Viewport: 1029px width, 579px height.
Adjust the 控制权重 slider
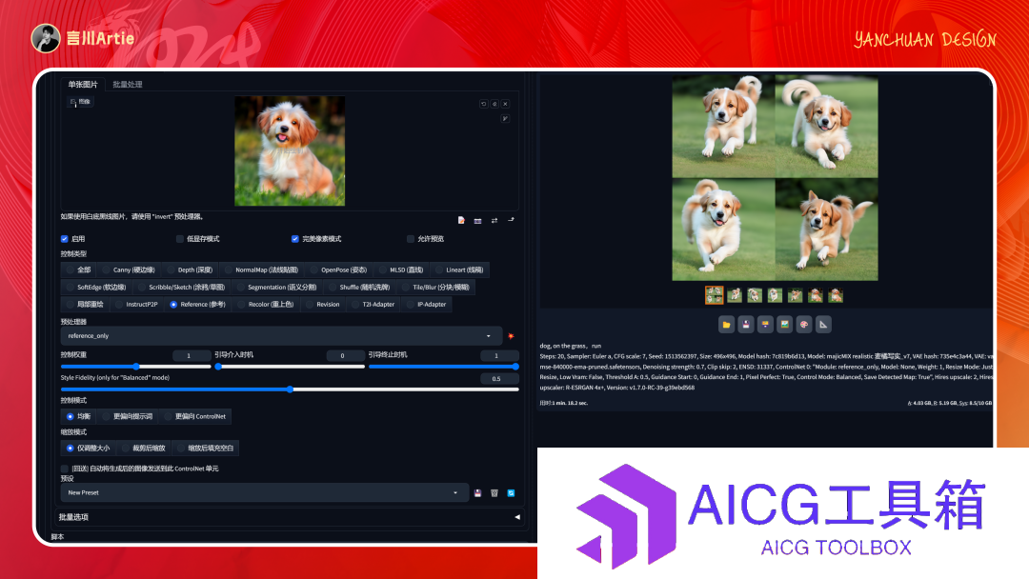[x=136, y=367]
